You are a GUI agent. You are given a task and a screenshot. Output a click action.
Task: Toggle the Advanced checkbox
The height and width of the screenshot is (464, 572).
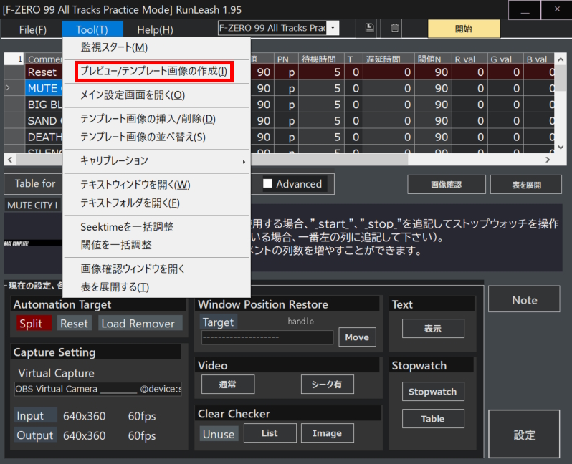coord(268,183)
